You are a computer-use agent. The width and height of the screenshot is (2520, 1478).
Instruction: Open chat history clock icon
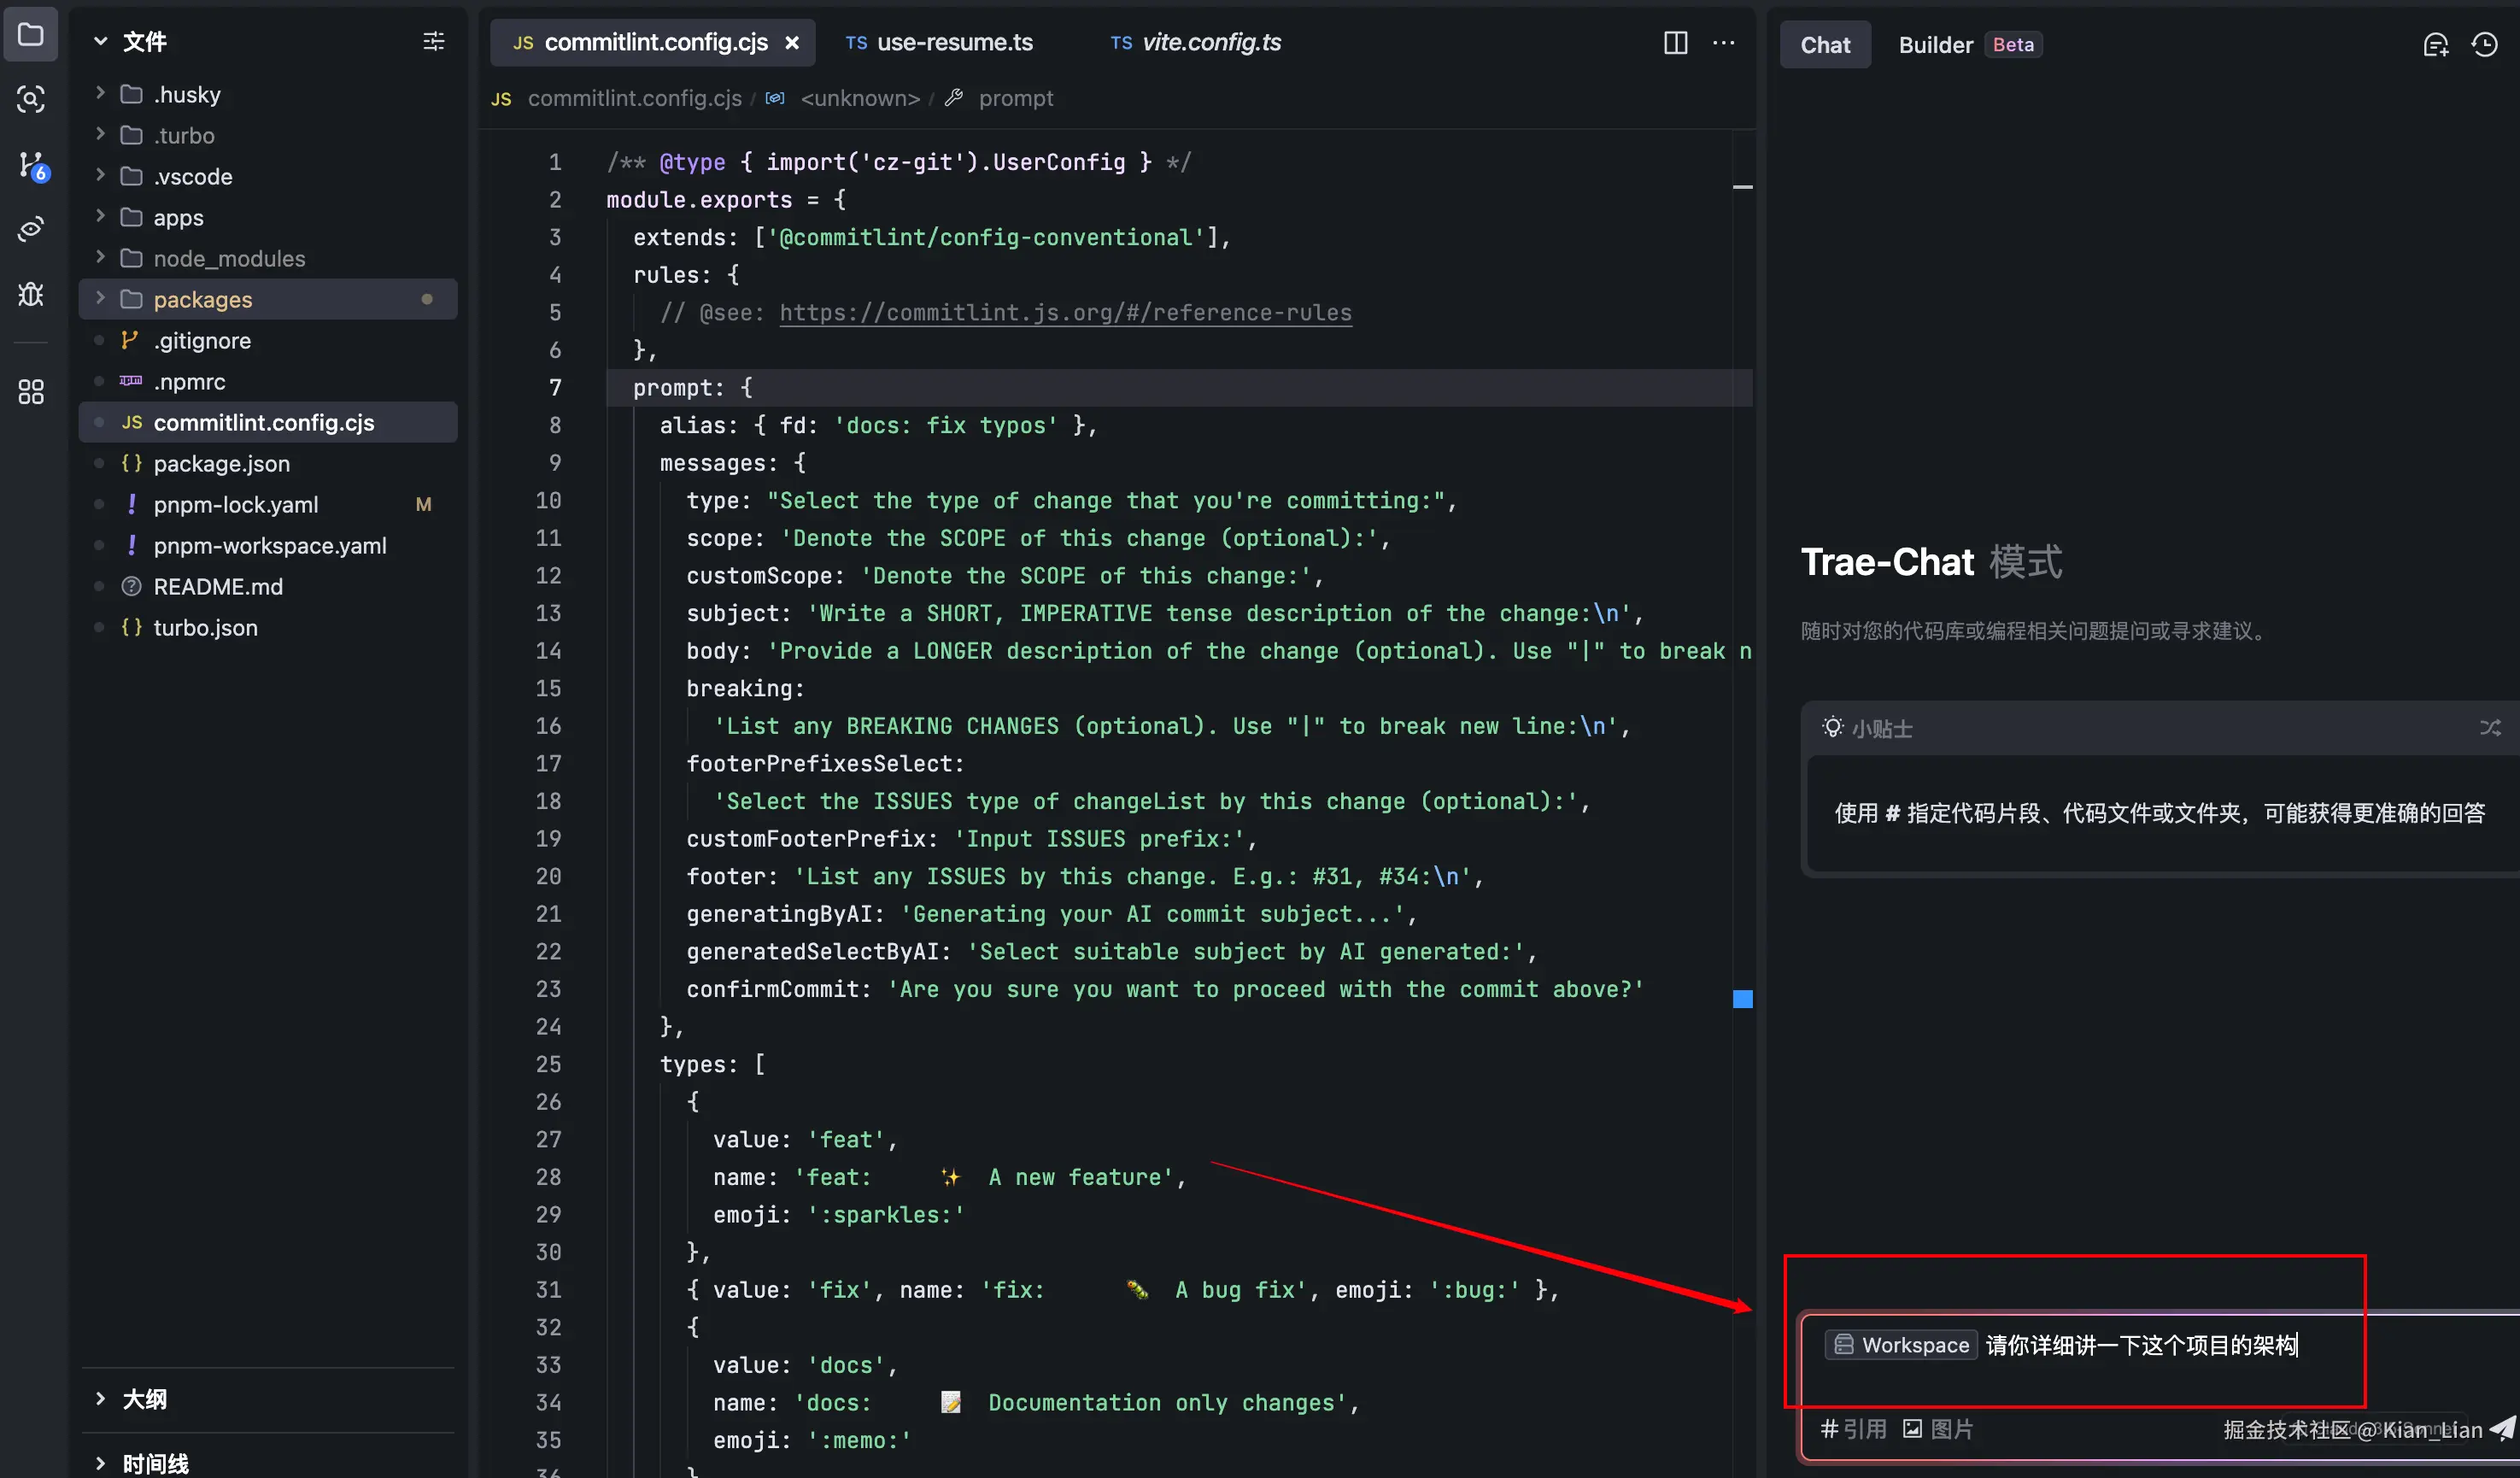[x=2484, y=45]
